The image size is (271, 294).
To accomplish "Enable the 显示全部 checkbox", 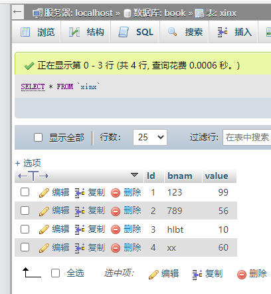I will click(39, 138).
